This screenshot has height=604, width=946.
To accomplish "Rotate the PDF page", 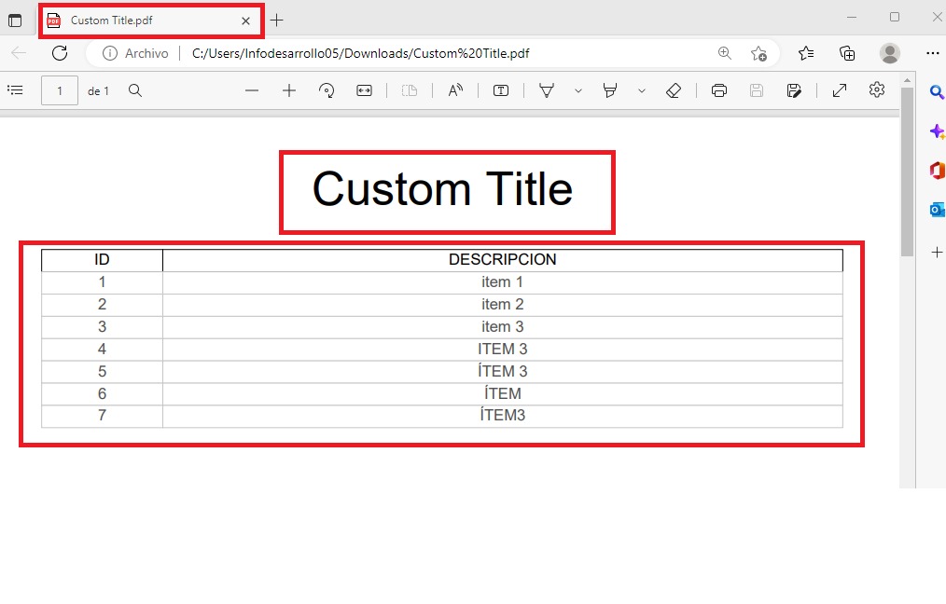I will (x=327, y=90).
